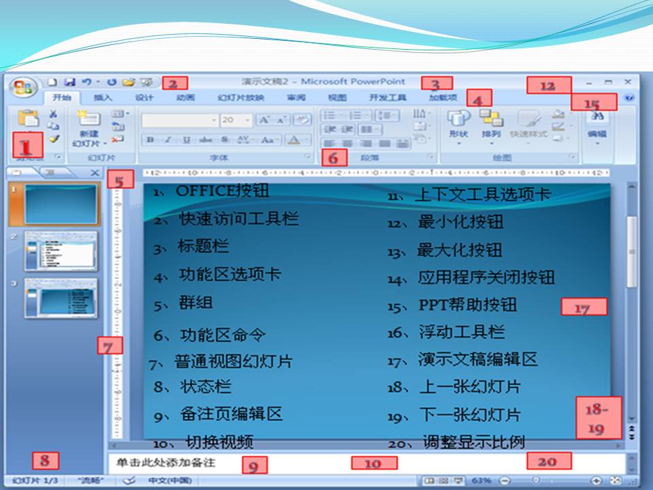653x490 pixels.
Task: Click the 63% zoom level value
Action: [482, 480]
